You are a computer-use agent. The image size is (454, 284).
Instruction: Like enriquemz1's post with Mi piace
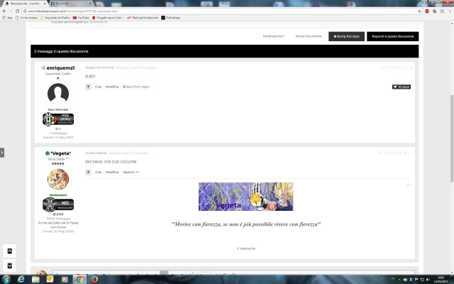(402, 87)
